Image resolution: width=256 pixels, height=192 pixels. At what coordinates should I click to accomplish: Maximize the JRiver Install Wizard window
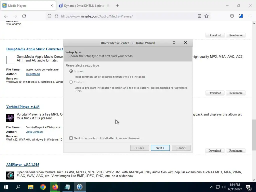174,42
